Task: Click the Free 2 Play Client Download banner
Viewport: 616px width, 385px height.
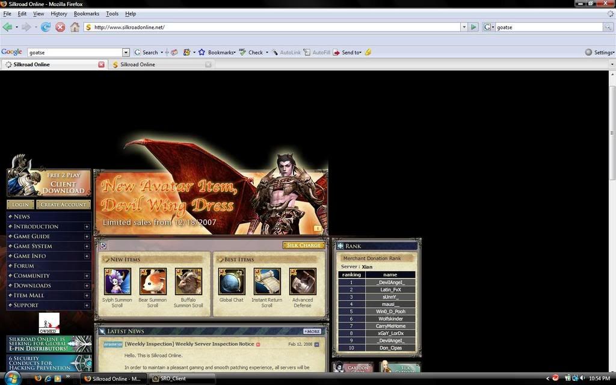Action: click(49, 183)
